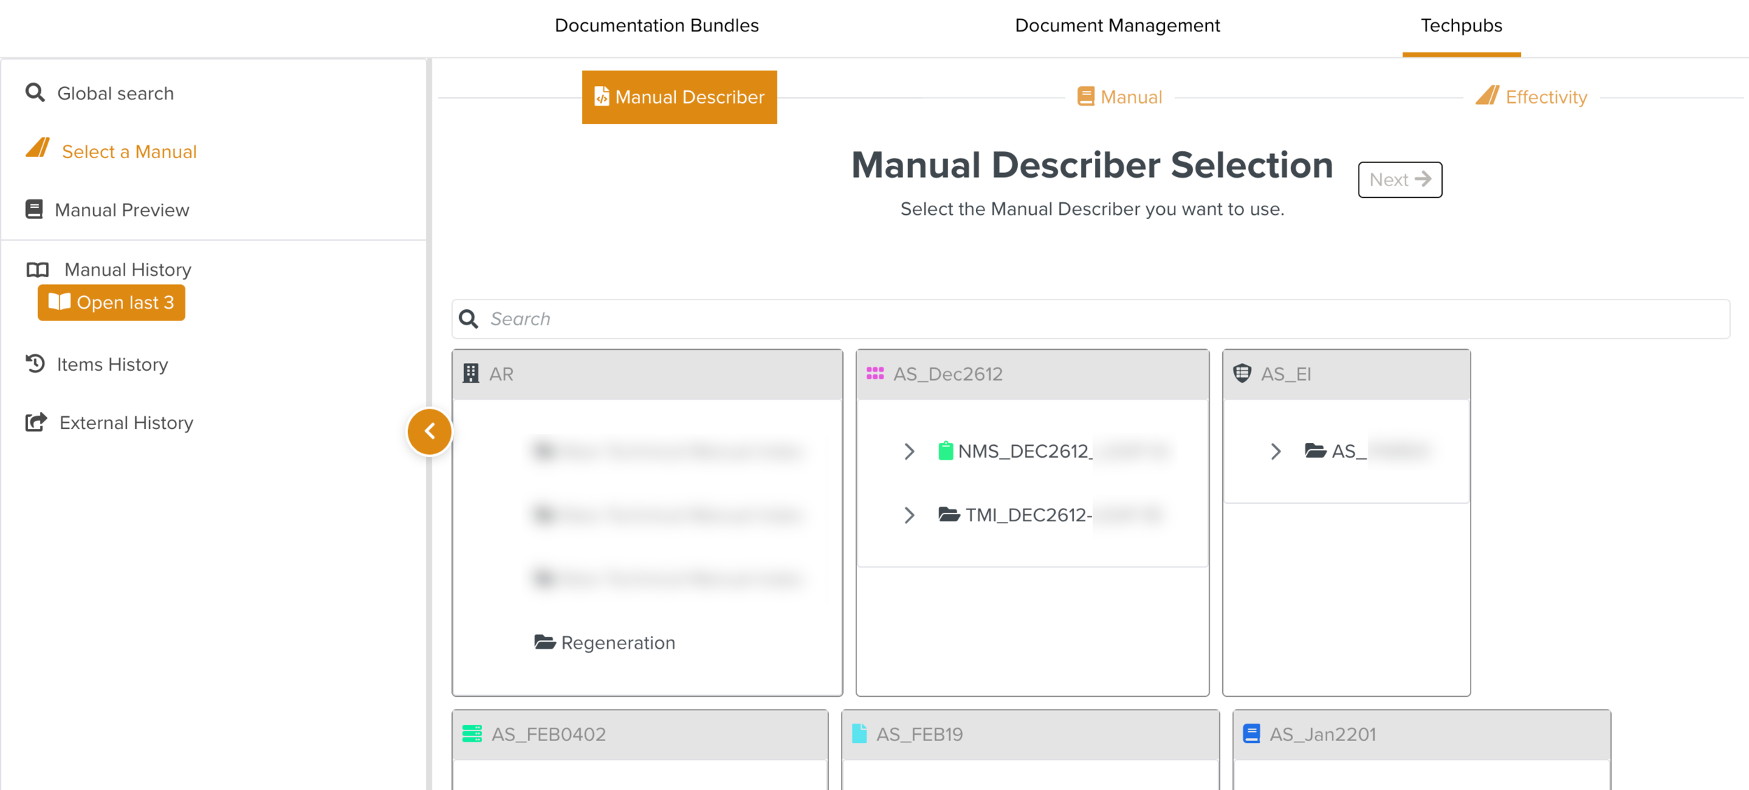1749x790 pixels.
Task: Click the blue book icon beside AS_Jan2201
Action: tap(1252, 734)
